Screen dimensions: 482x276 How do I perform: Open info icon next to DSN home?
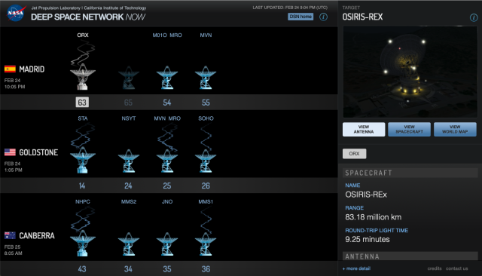[x=323, y=17]
